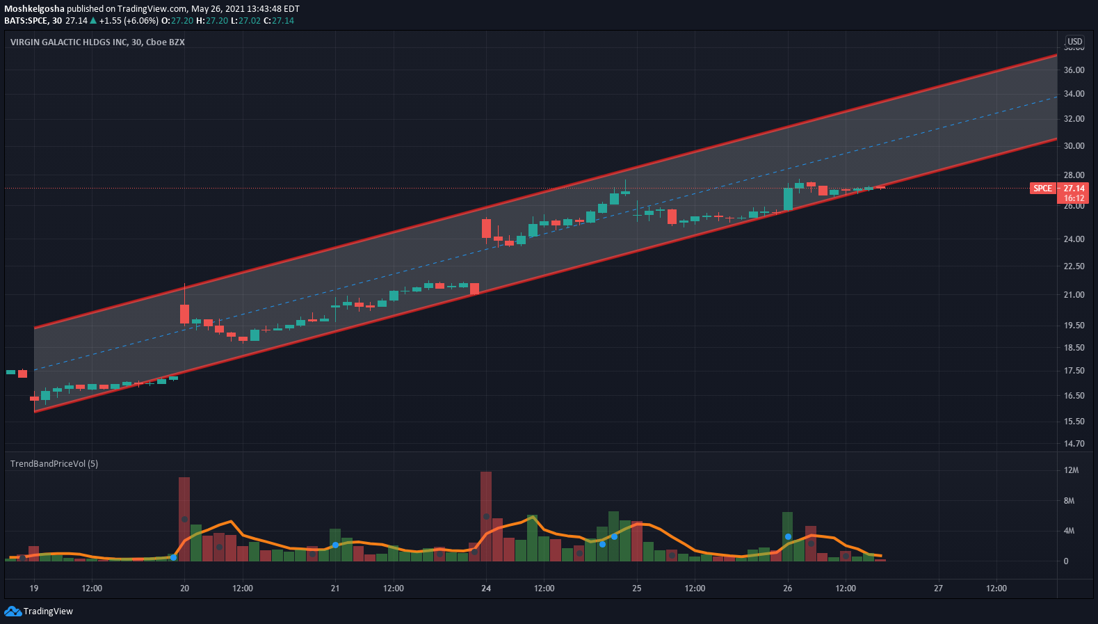Click the TradingView cloud logo icon
The height and width of the screenshot is (624, 1098).
click(x=13, y=611)
